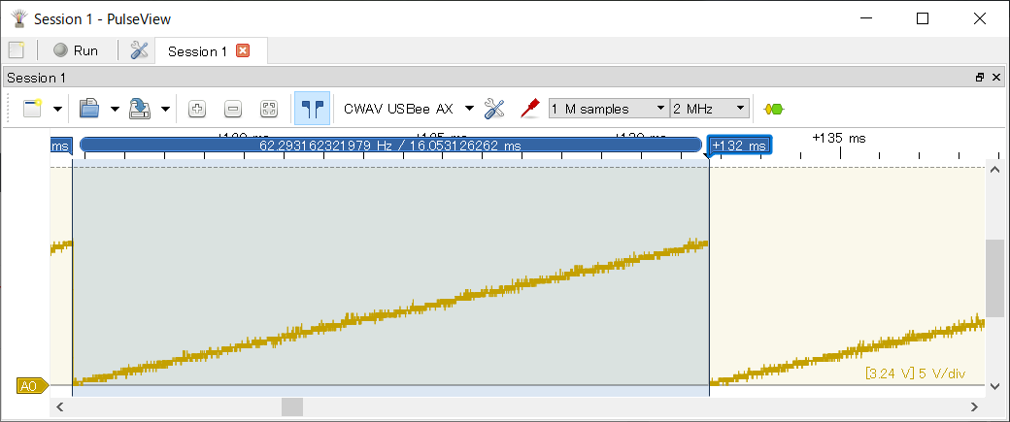1010x422 pixels.
Task: Open device configuration wrench icon
Action: pos(494,109)
